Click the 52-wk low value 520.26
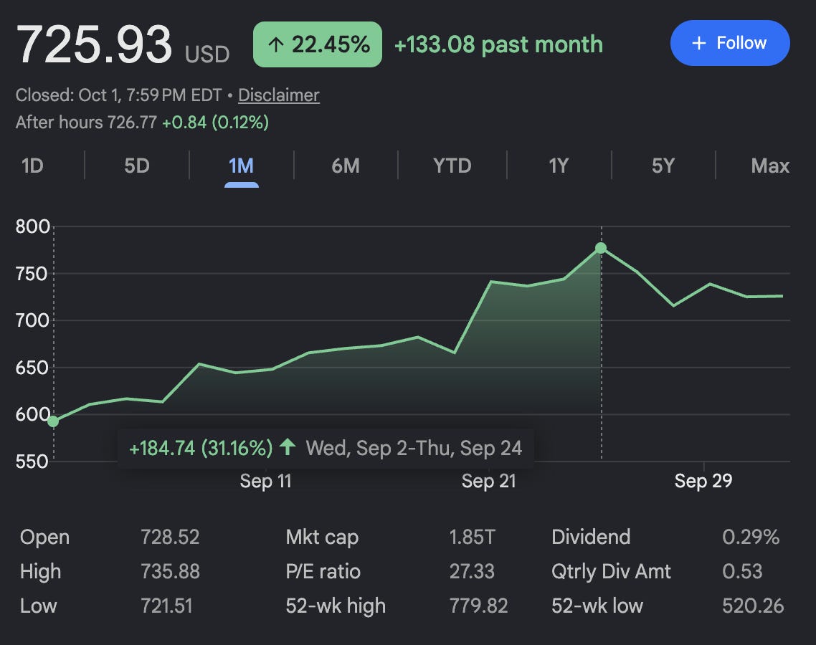Viewport: 816px width, 645px height. 753,606
